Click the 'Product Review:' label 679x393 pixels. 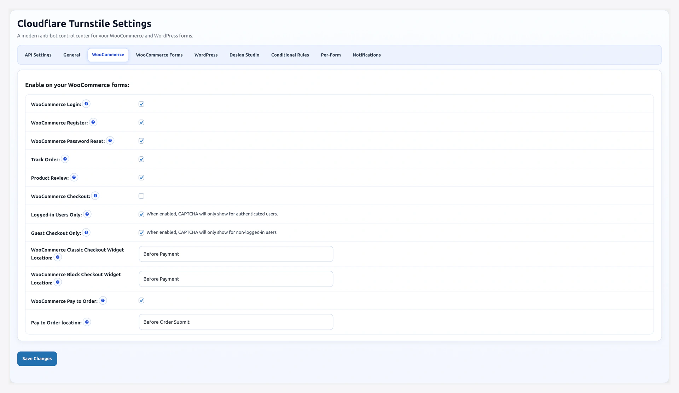click(x=50, y=178)
